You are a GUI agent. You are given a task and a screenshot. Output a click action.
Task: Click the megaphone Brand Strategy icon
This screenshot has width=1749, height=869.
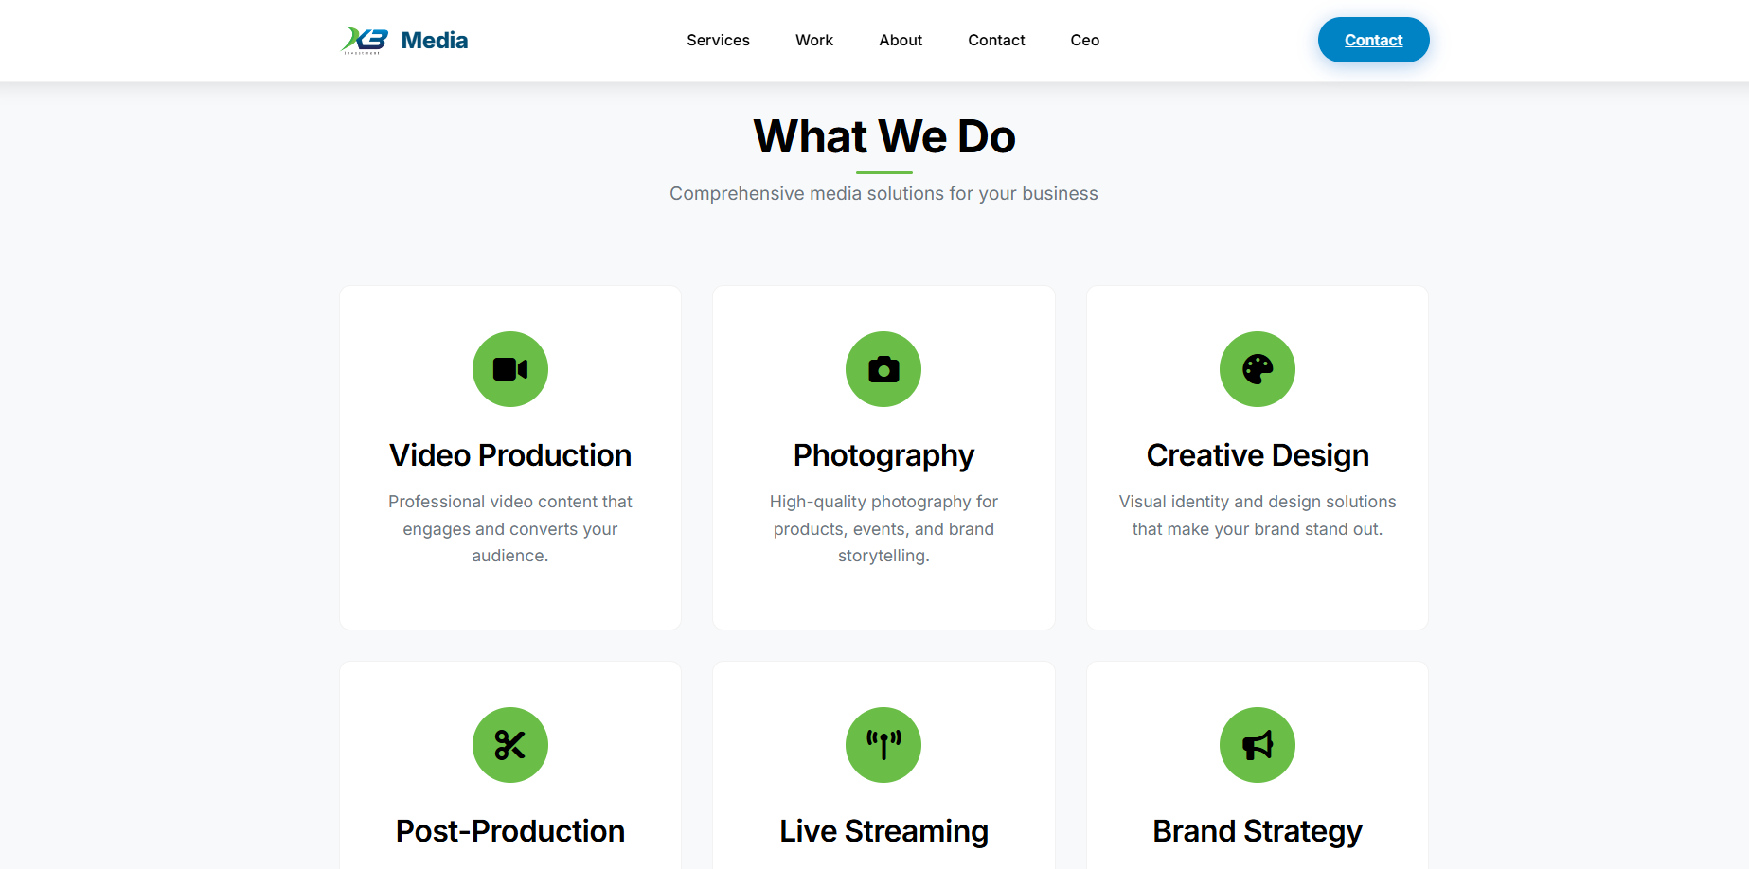click(x=1258, y=745)
